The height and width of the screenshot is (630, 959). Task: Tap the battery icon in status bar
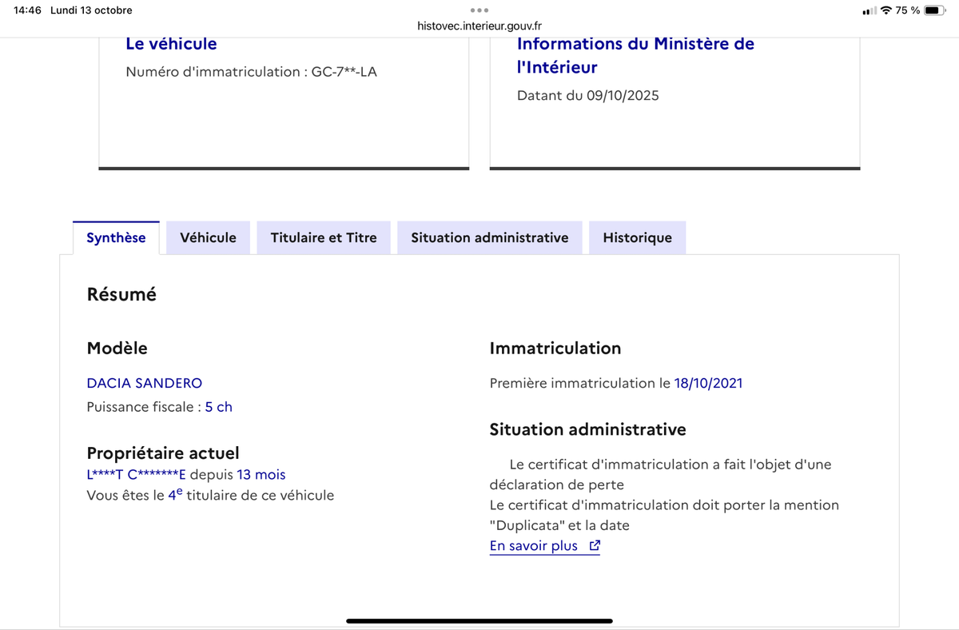[935, 10]
